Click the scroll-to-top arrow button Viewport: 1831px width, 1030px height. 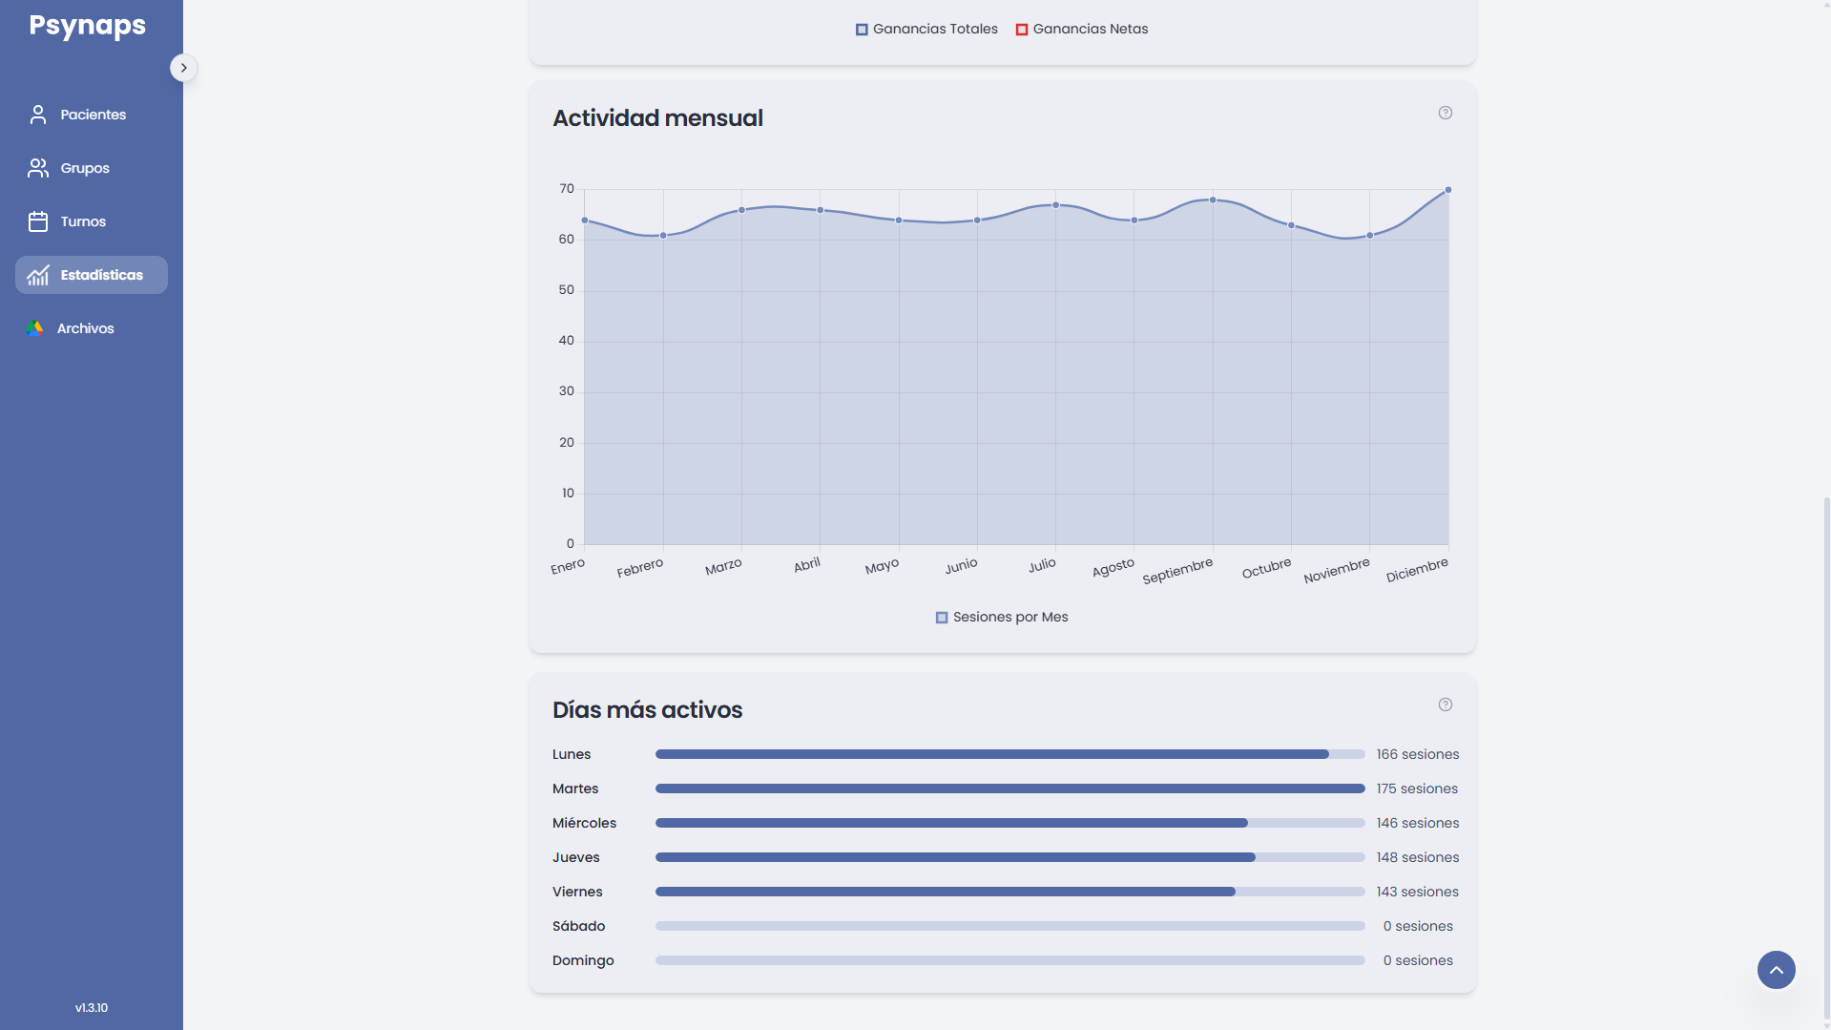1777,970
